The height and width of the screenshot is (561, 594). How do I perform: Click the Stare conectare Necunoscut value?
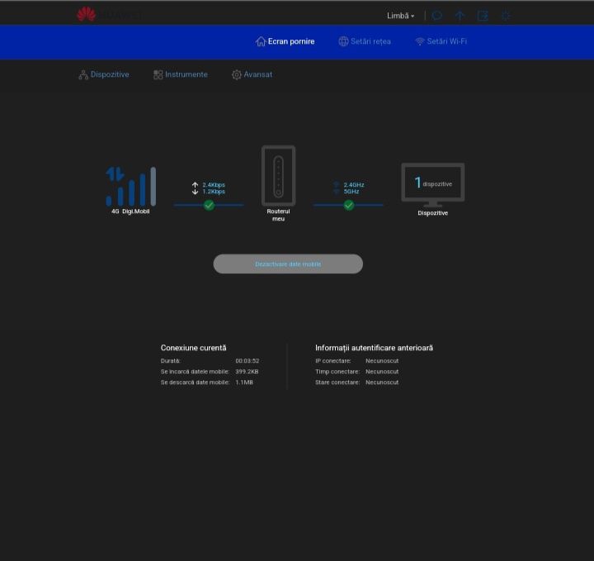click(x=382, y=383)
